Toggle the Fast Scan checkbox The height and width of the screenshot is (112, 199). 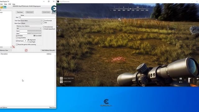pyautogui.click(x=17, y=41)
